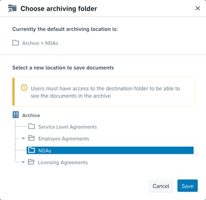206x200 pixels.
Task: Cancel choosing archiving folder
Action: (x=161, y=186)
